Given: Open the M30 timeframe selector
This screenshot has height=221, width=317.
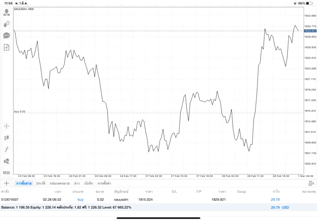Looking at the screenshot, I should click(x=6, y=173).
